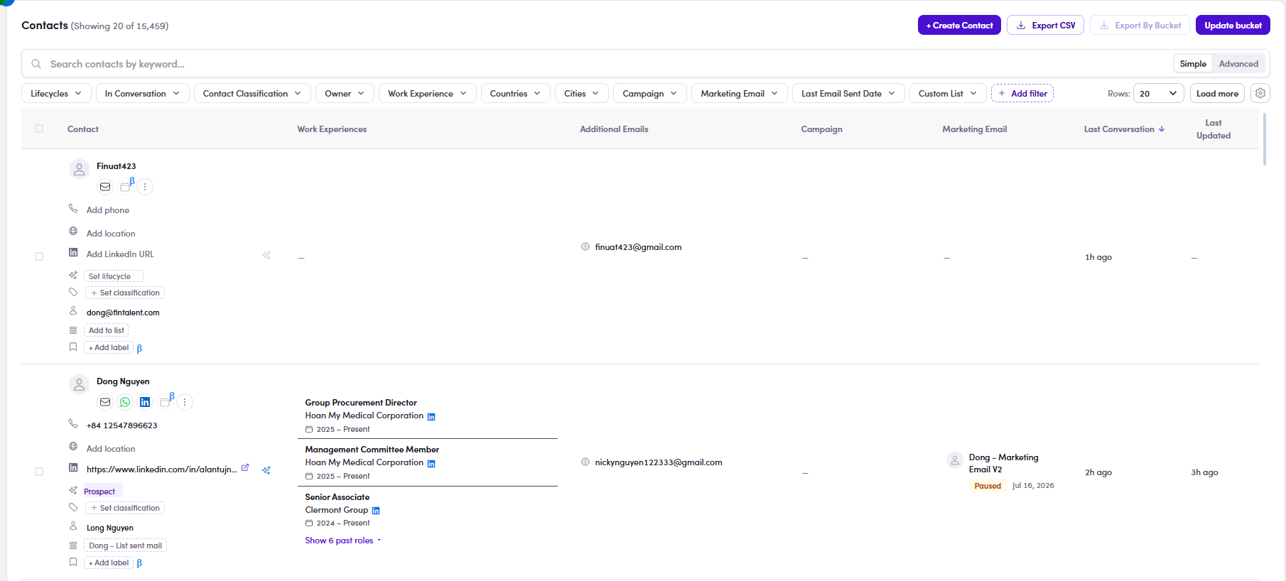The height and width of the screenshot is (581, 1286).
Task: Check the Finuat423 row checkbox
Action: [39, 256]
